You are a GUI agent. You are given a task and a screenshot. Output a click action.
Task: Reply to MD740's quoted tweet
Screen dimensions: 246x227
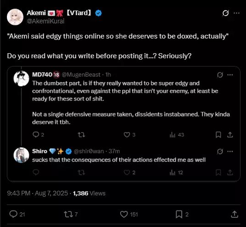click(36, 134)
